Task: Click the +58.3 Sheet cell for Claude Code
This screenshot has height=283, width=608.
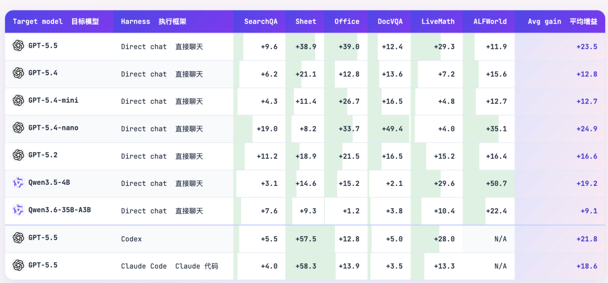Action: [x=306, y=266]
